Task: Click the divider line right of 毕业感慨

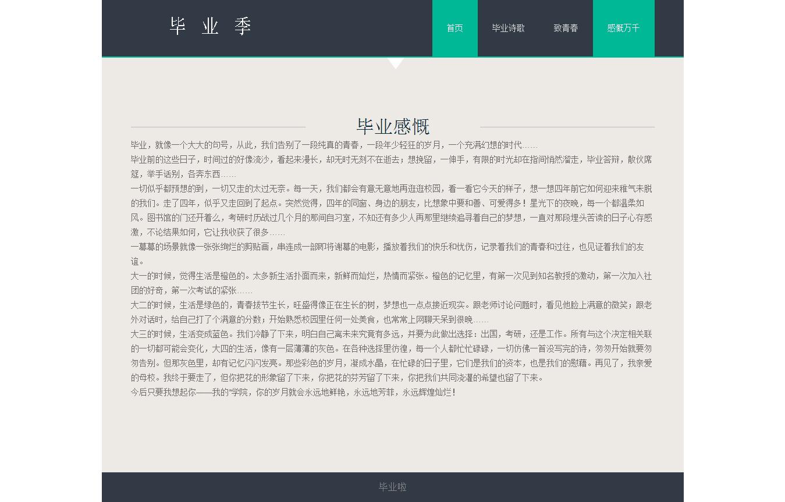Action: click(x=567, y=127)
